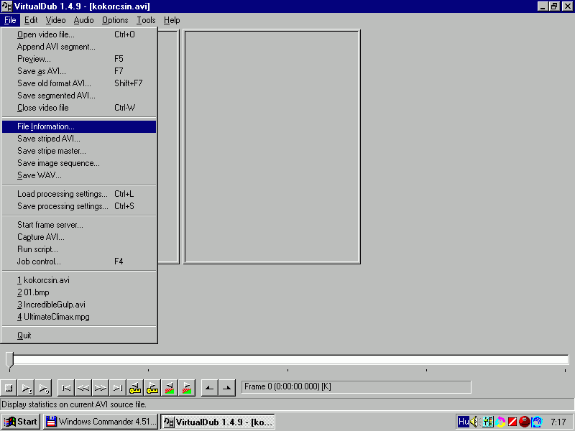
Task: Open recent file 01.bmp
Action: click(x=79, y=292)
